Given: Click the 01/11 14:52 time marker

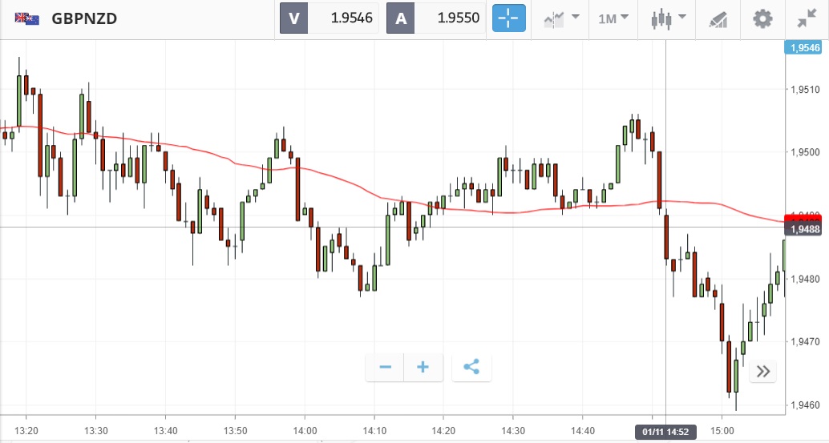Looking at the screenshot, I should pos(666,433).
